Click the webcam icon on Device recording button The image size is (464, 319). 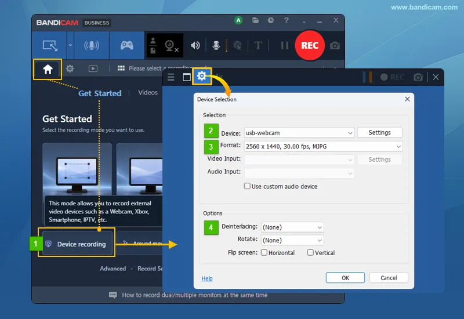tap(48, 244)
